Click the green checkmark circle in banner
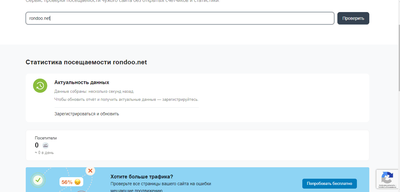The width and height of the screenshot is (400, 192). [x=38, y=180]
